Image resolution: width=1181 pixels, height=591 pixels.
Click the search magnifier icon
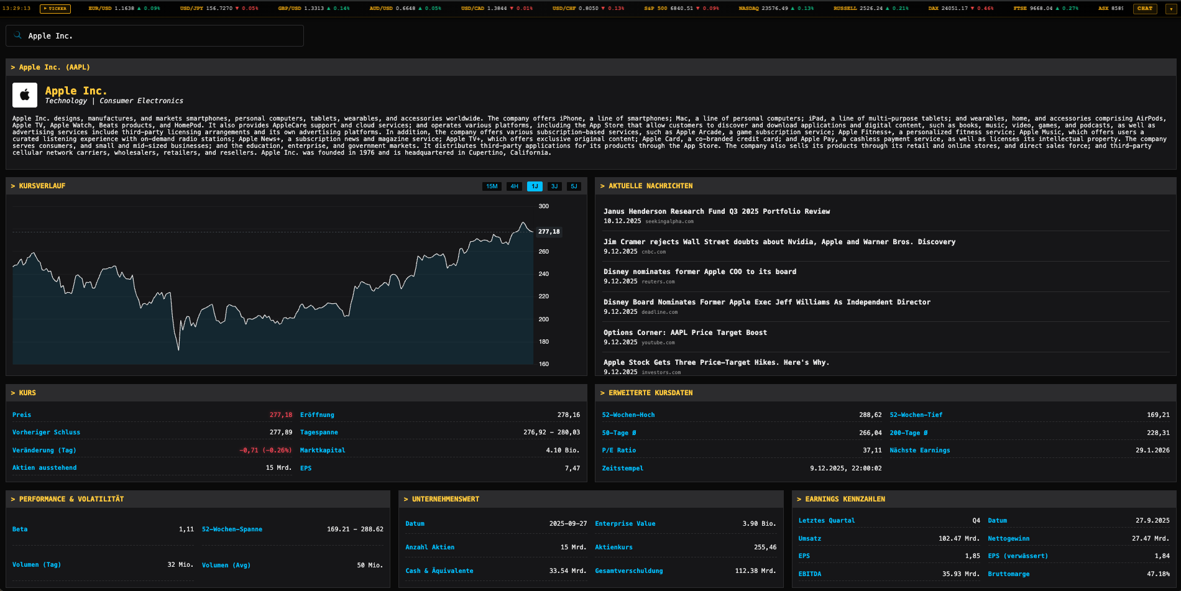[x=17, y=35]
